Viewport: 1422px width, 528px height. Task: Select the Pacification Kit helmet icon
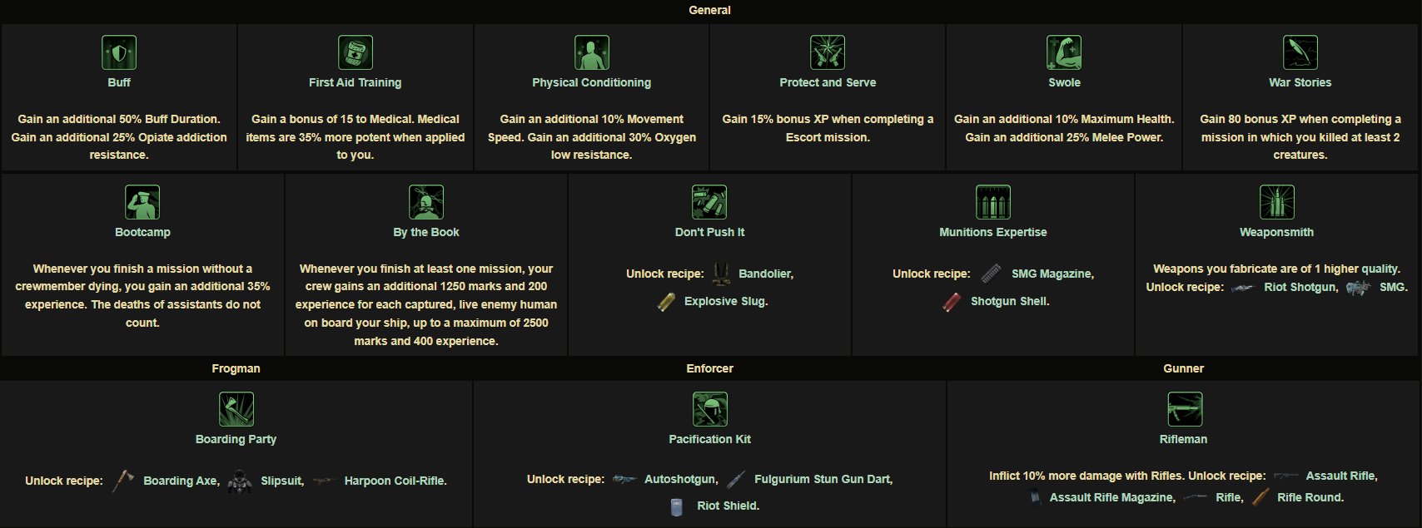(710, 409)
